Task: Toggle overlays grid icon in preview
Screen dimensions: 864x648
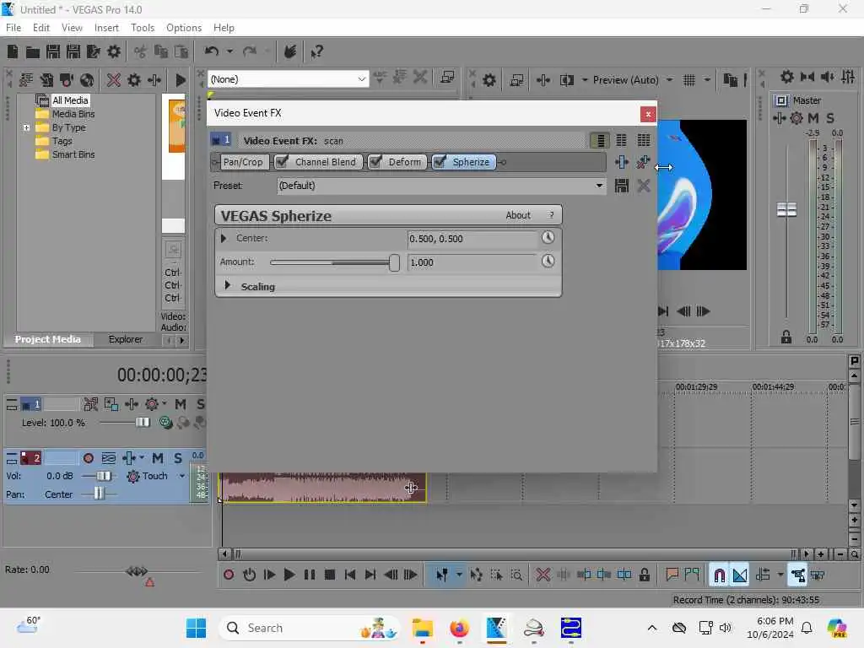Action: coord(689,80)
